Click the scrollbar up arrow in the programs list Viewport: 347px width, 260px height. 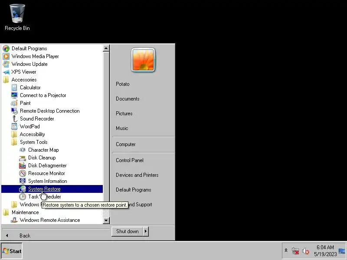(106, 49)
